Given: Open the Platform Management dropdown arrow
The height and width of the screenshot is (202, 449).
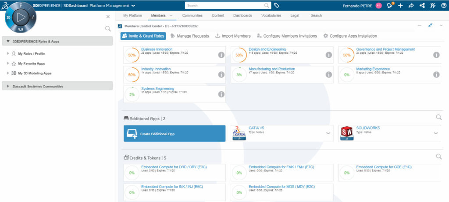Looking at the screenshot, I should [133, 6].
